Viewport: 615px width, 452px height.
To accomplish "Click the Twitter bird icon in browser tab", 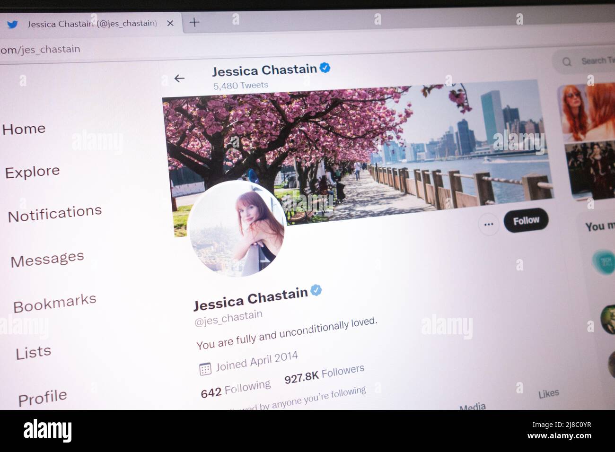I will click(12, 24).
